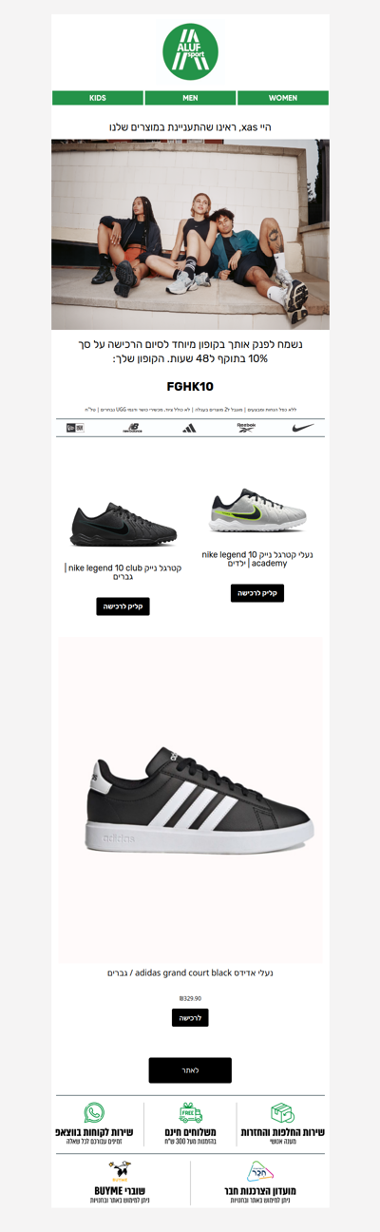This screenshot has width=380, height=1232.
Task: Click the buy button below the ₪329.90 price
Action: point(190,1017)
